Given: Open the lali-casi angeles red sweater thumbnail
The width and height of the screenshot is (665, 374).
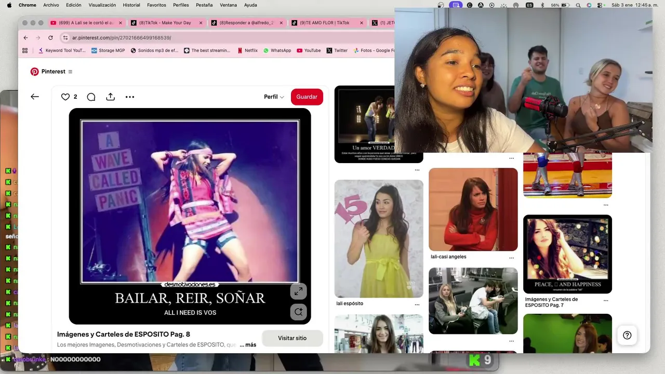Looking at the screenshot, I should (473, 209).
